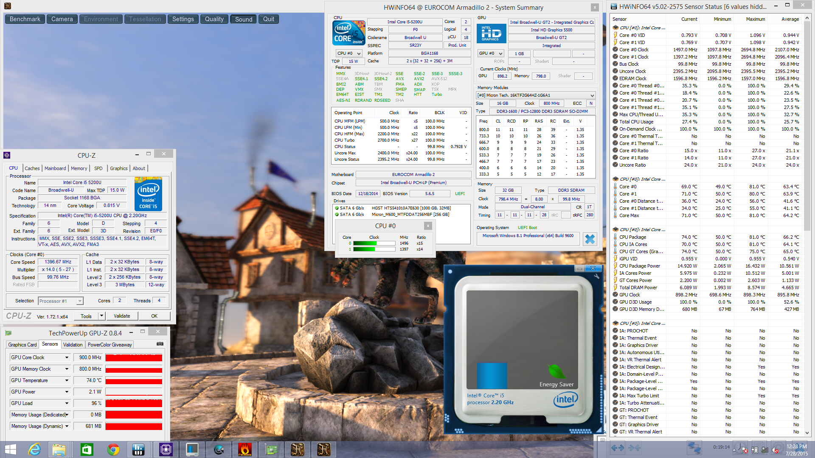Open the GPU Core Clock sensor dropdown

click(67, 357)
